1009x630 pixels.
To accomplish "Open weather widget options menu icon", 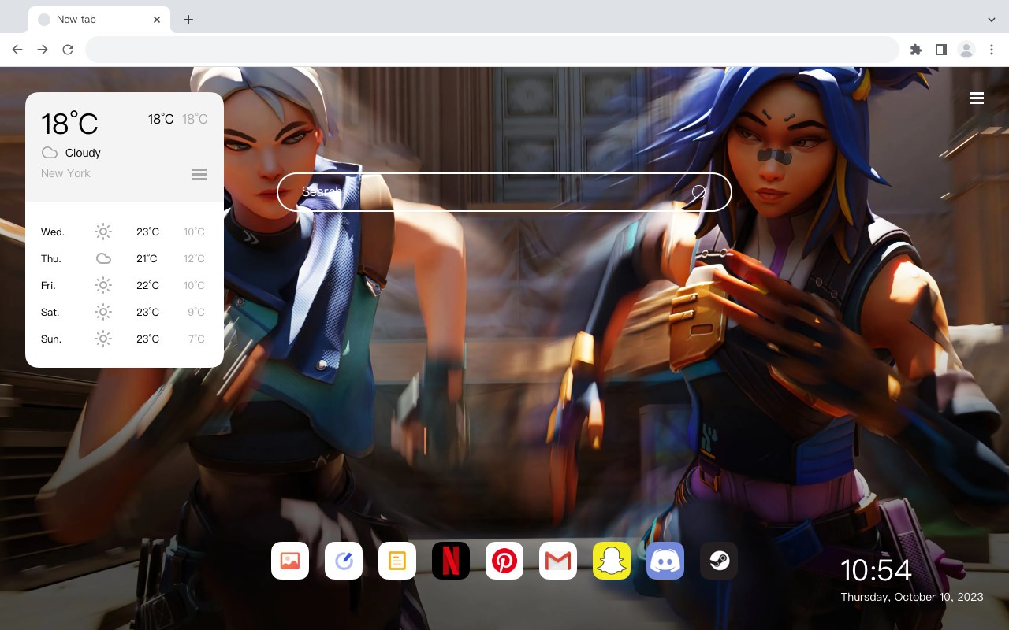I will click(x=199, y=174).
